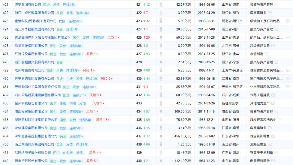Select registered capital cell 1,112.10亿元
The image size is (293, 165).
[x=181, y=161]
